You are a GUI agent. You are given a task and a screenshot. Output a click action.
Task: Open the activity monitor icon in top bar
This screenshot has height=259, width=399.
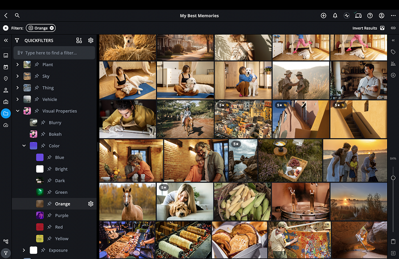pos(347,16)
